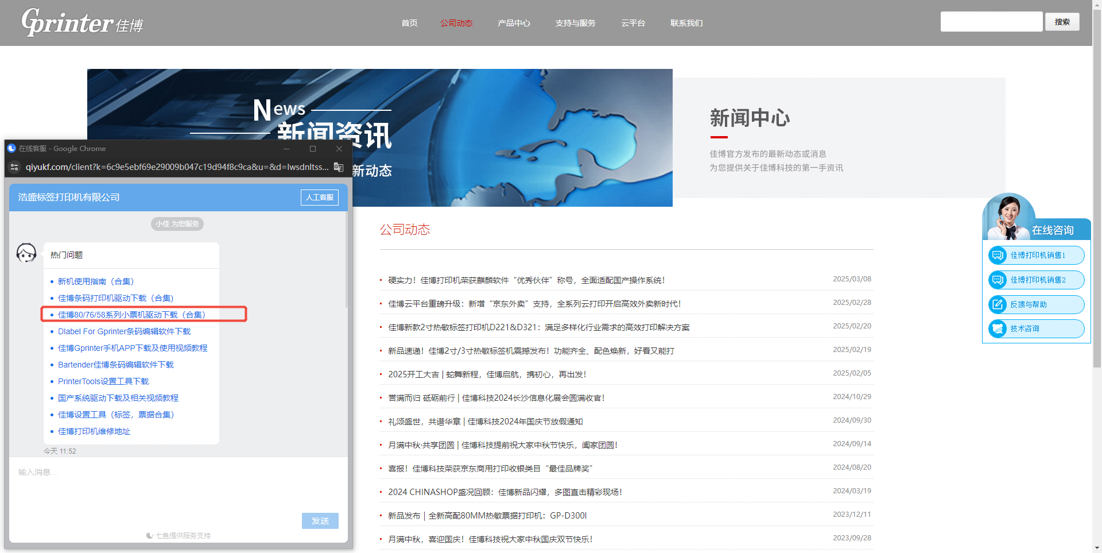The height and width of the screenshot is (553, 1102).
Task: Click the 公司动态 section heading
Action: coord(405,230)
